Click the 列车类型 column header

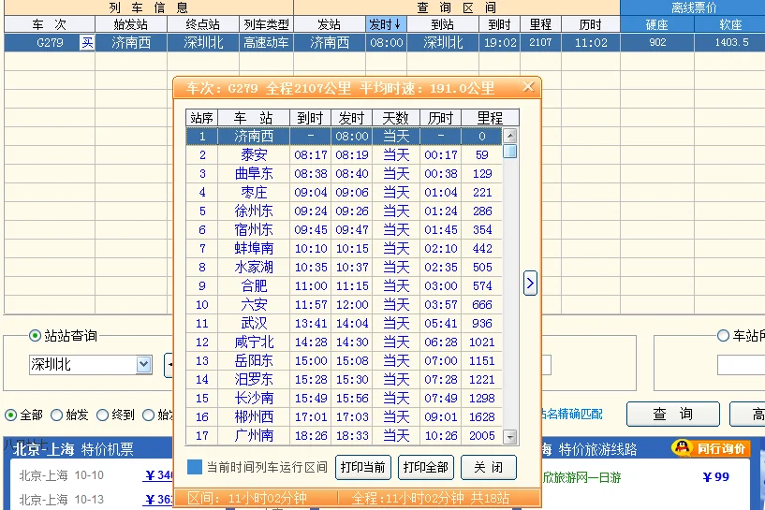[266, 24]
